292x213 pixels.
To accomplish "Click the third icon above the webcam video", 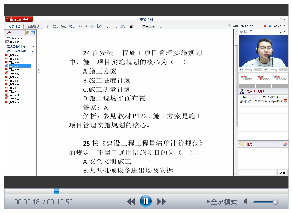I will [251, 32].
